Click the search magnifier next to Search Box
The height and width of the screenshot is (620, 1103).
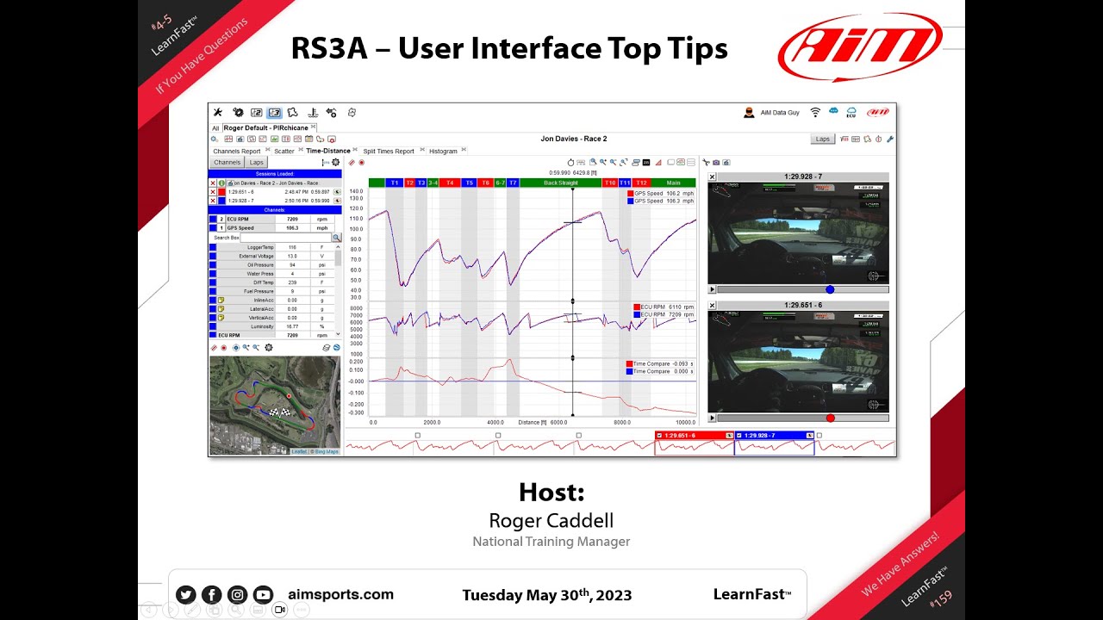pos(337,238)
